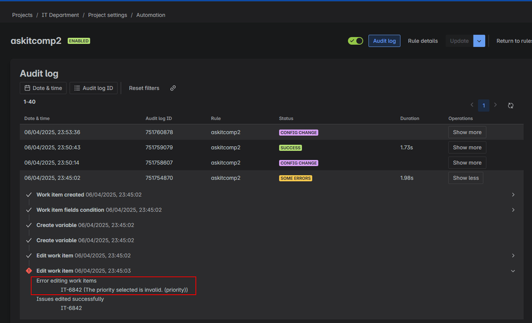The image size is (532, 323).
Task: Click the 1.73s duration value
Action: pyautogui.click(x=406, y=148)
